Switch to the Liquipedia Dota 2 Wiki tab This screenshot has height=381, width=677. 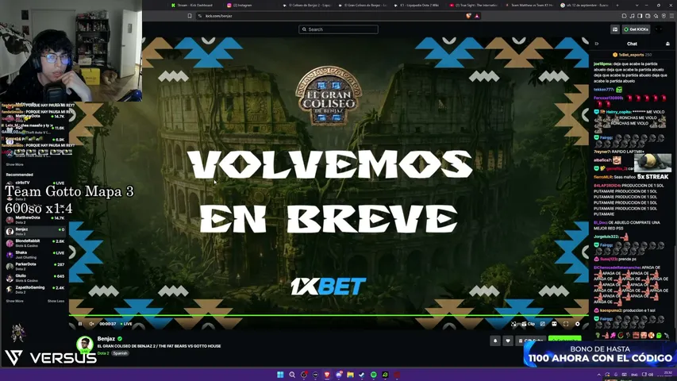tap(417, 6)
